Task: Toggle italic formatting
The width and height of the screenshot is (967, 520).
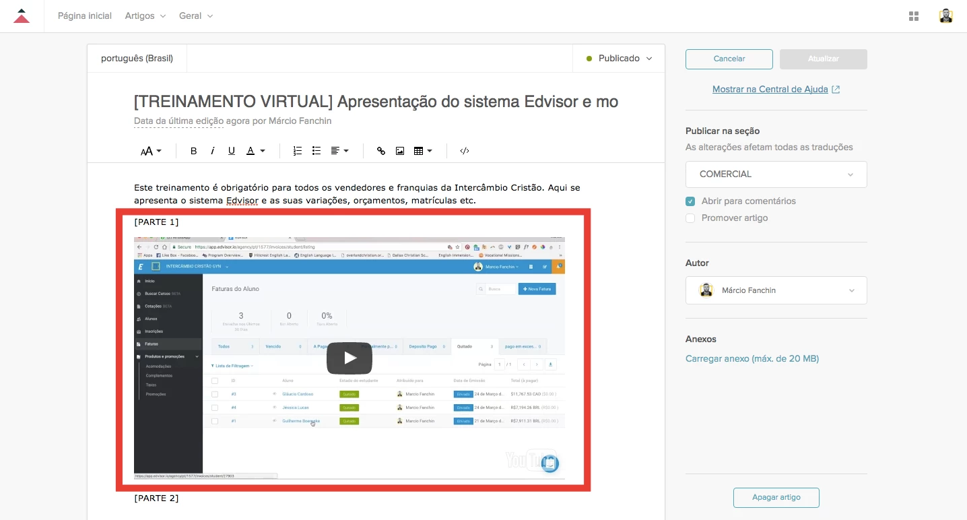Action: click(x=213, y=151)
